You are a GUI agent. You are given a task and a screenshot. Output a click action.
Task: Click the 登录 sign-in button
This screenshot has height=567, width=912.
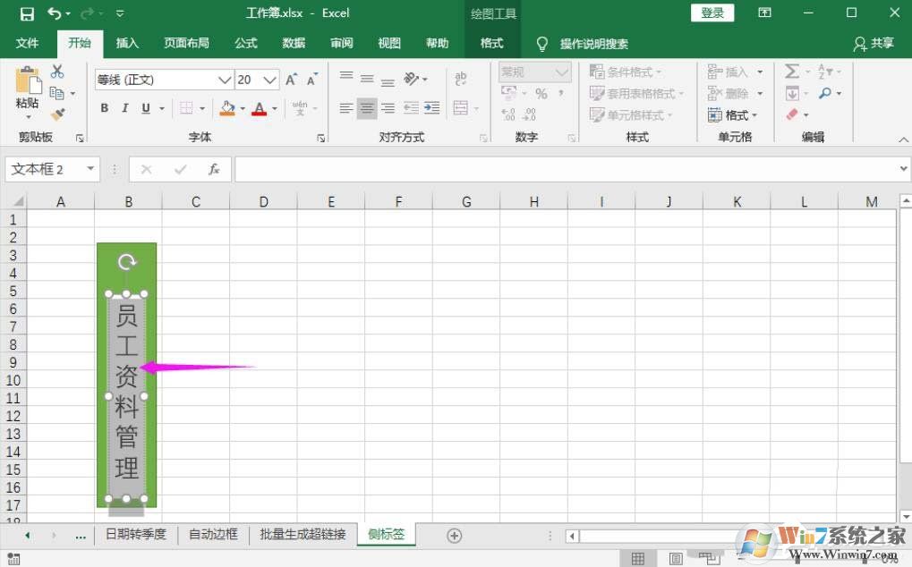tap(712, 13)
